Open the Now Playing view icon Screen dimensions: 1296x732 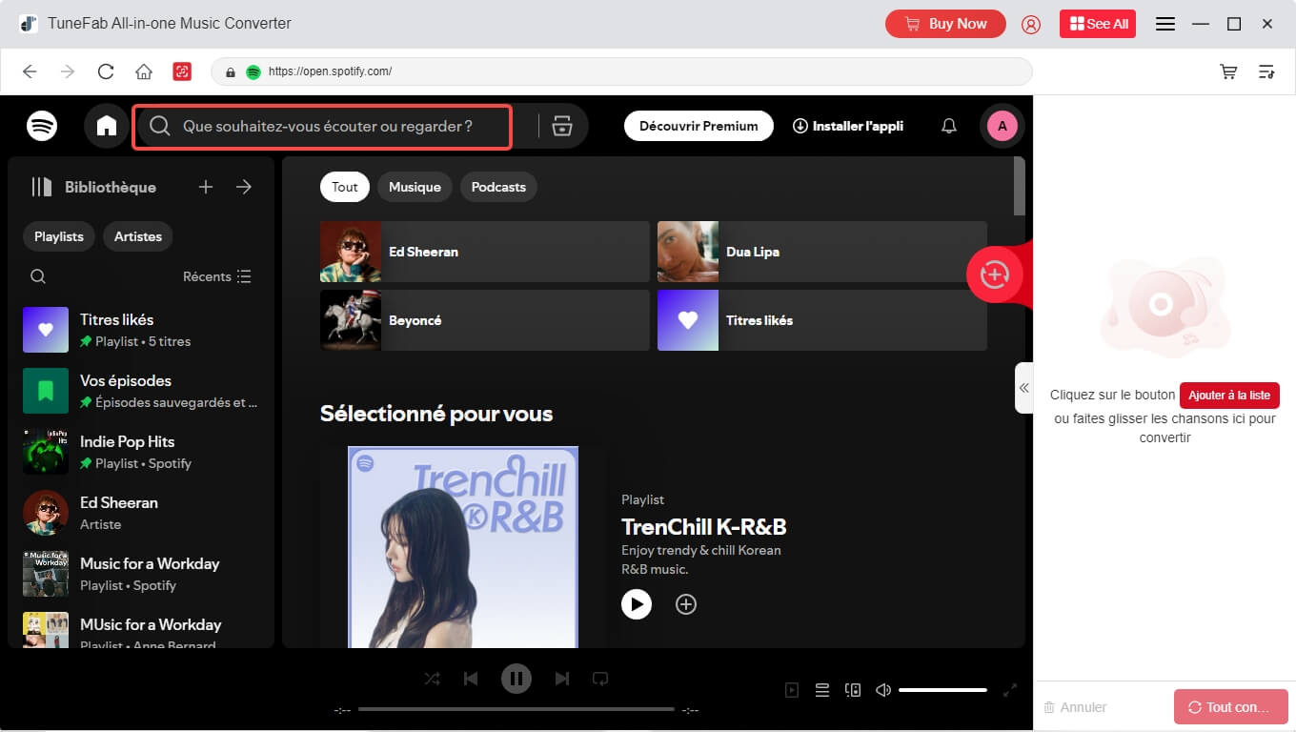(x=791, y=689)
